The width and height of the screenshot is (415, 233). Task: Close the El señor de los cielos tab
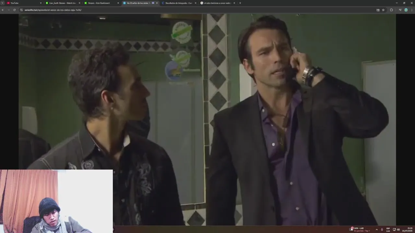tap(157, 3)
